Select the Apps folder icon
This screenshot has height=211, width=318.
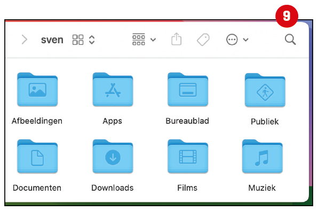(x=113, y=89)
